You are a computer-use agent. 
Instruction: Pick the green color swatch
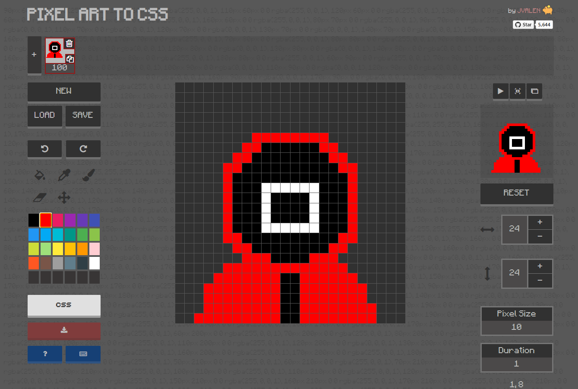point(82,234)
